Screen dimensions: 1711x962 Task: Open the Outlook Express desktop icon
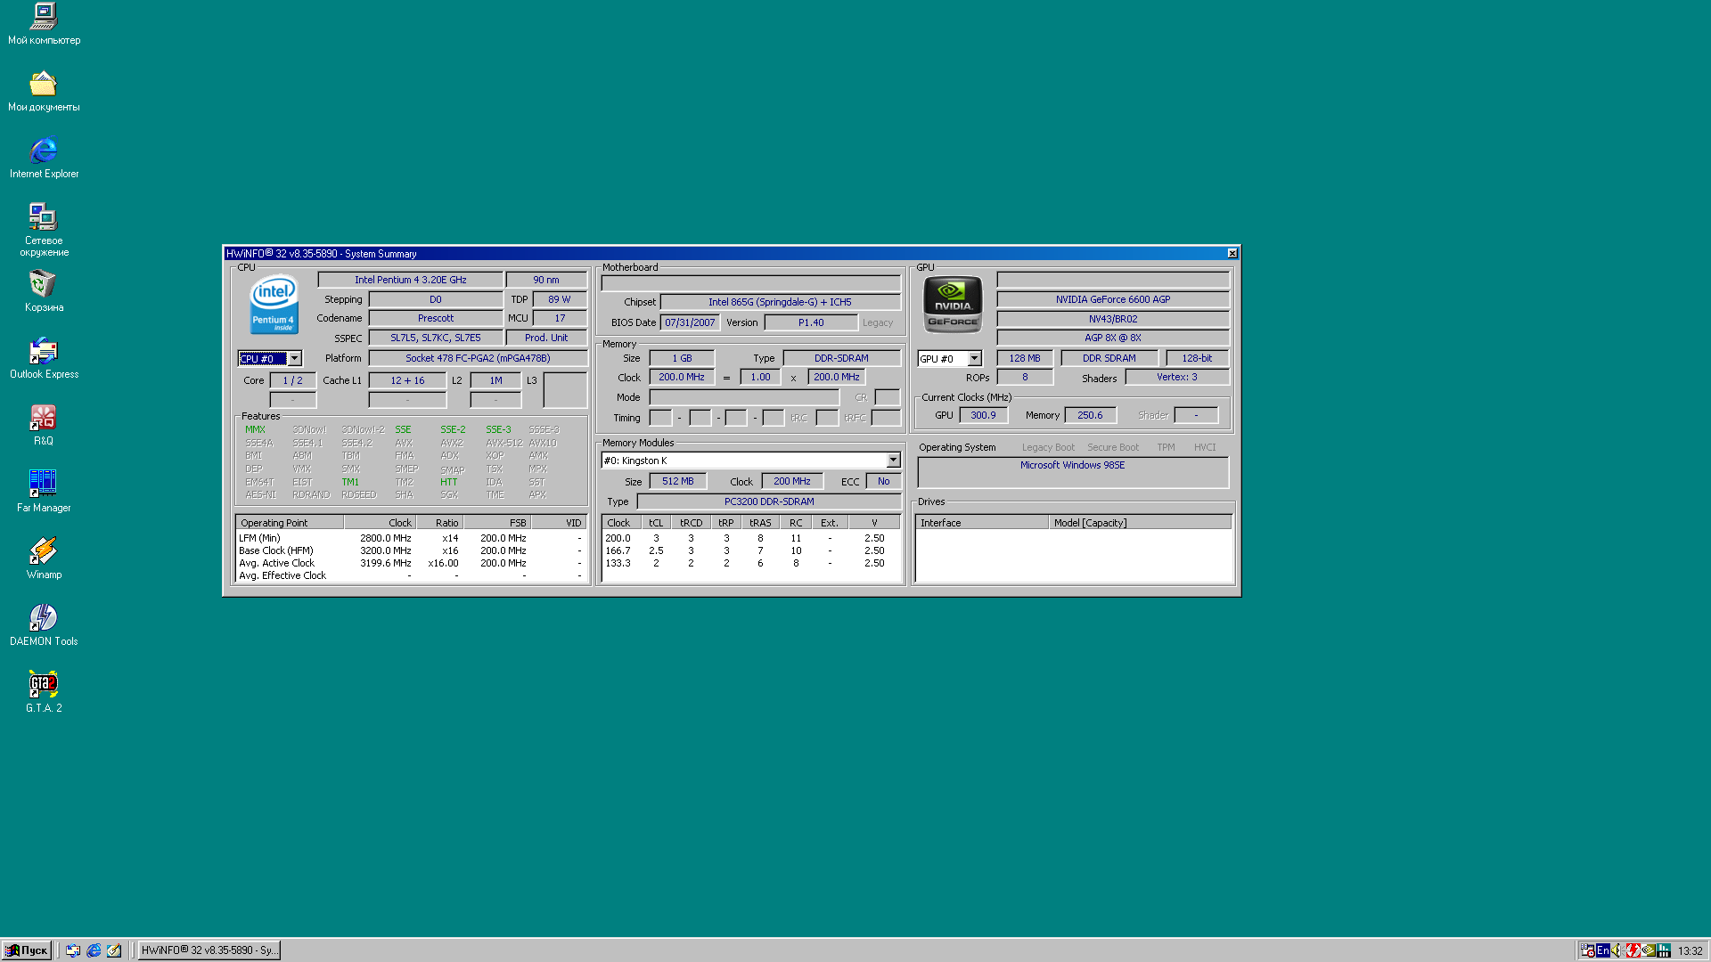pyautogui.click(x=43, y=351)
